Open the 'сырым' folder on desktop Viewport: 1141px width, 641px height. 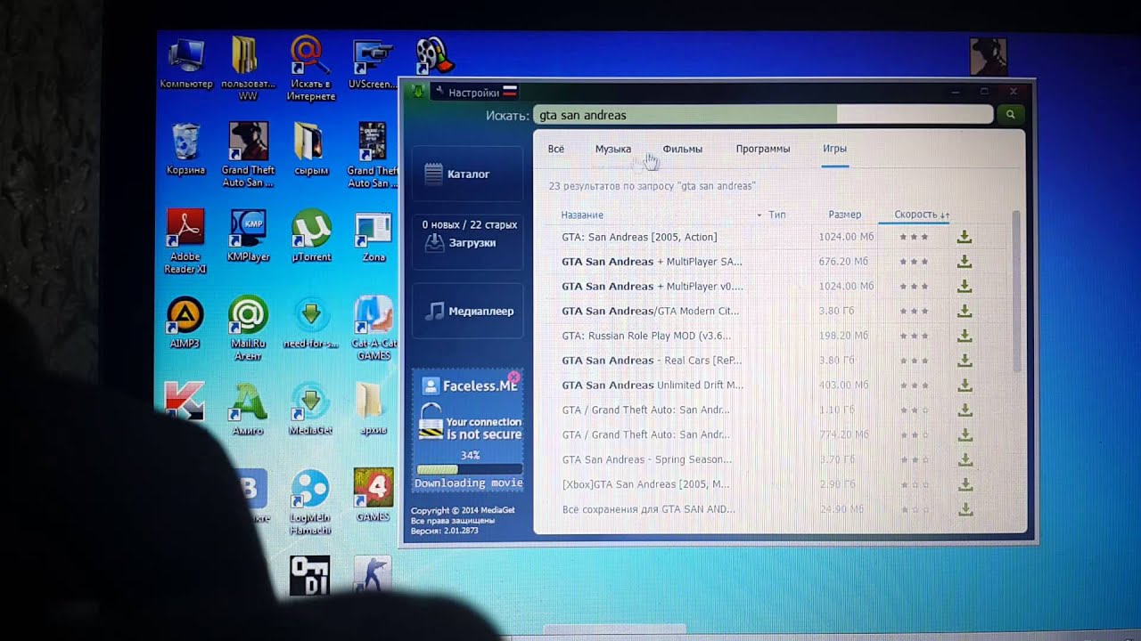point(311,149)
